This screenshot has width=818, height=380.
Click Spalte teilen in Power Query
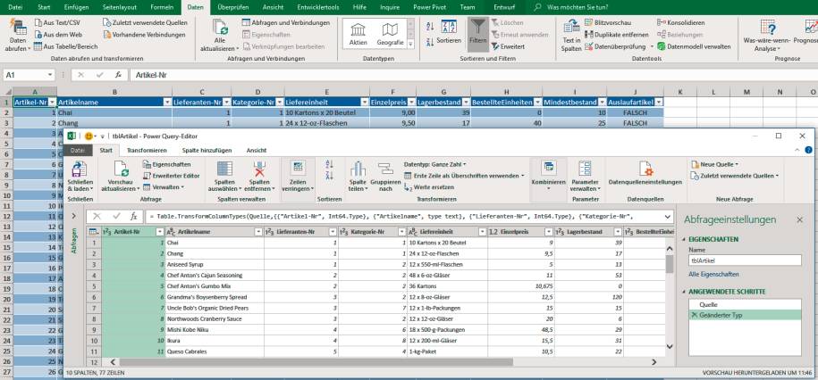pos(358,177)
